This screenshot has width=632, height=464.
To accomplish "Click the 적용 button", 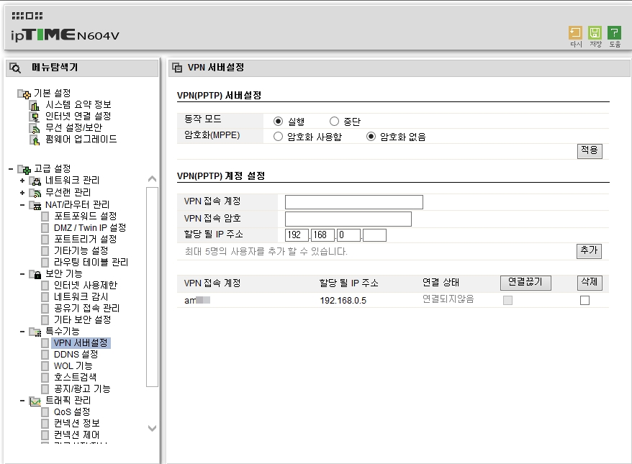I will point(590,151).
